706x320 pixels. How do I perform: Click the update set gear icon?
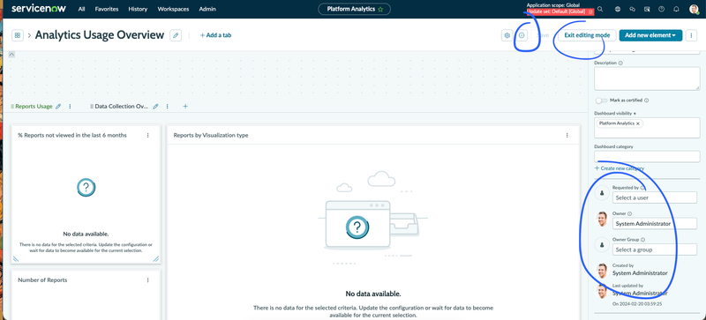coord(590,11)
